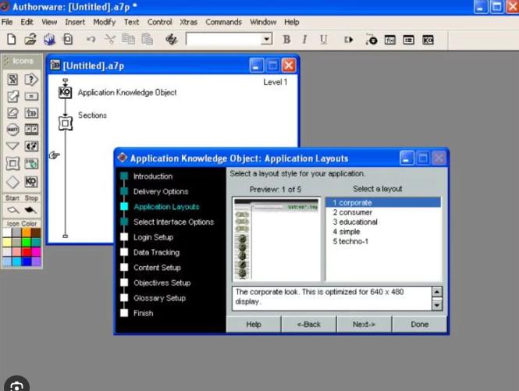
Task: Pick the black Stop flag
Action: click(30, 210)
